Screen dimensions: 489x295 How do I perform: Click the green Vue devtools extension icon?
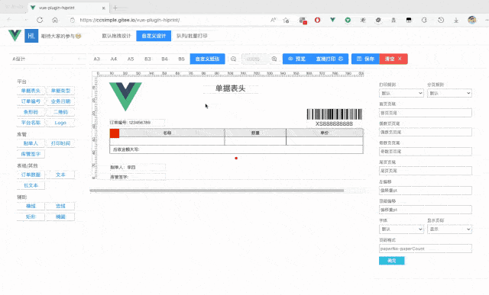333,20
